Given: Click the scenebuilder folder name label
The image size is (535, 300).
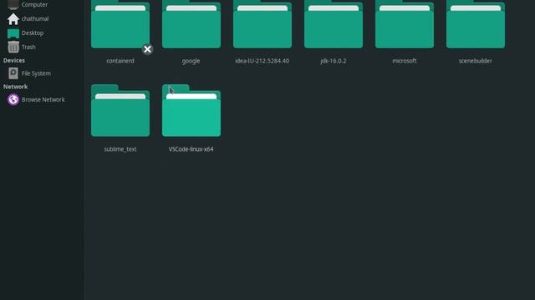Looking at the screenshot, I should [x=476, y=61].
